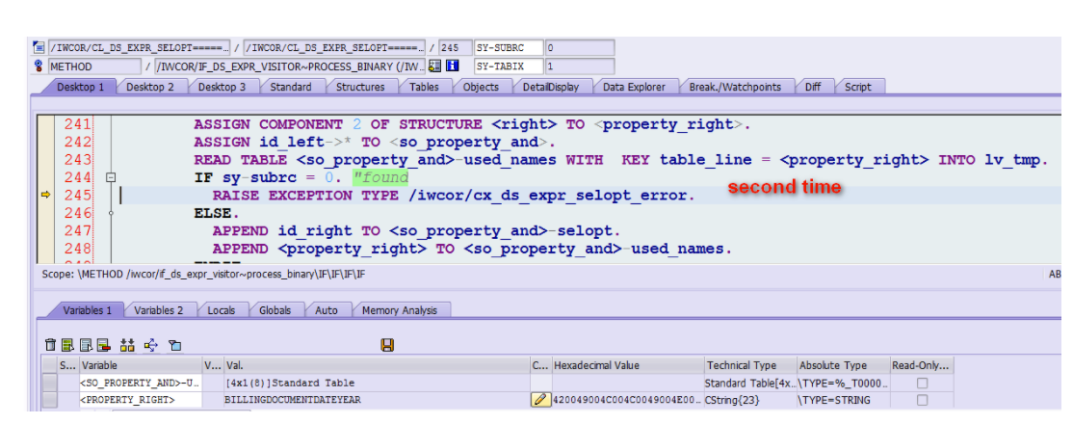Click the navigate-to-source icon after PROCESS_BINARY field
The width and height of the screenshot is (1073, 424).
point(434,66)
